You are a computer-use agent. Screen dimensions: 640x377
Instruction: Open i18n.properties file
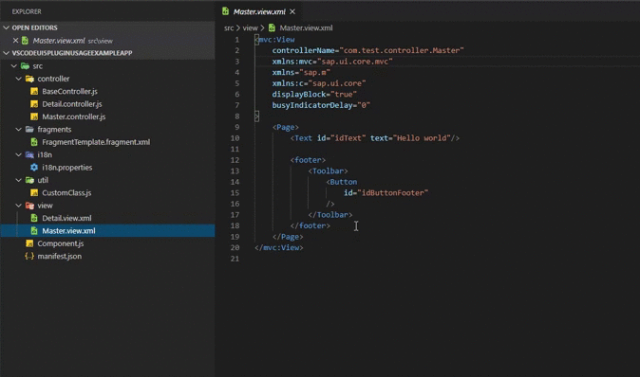(x=66, y=168)
